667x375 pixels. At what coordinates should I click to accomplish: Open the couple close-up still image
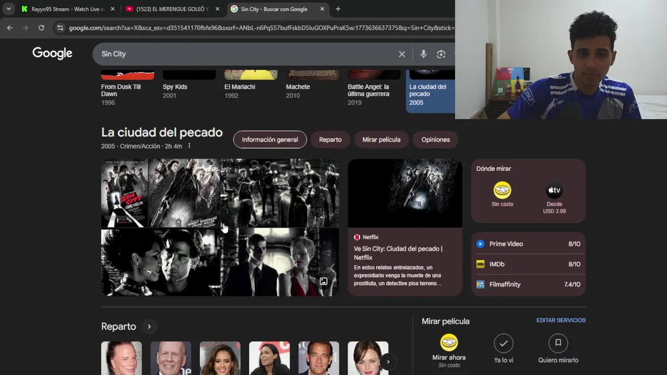161,262
